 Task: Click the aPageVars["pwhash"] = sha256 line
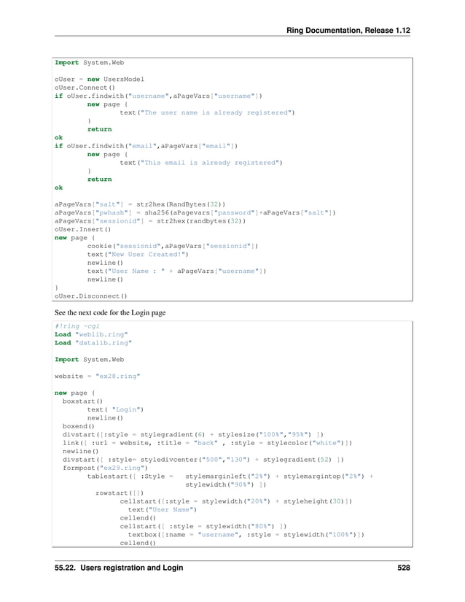coord(195,212)
